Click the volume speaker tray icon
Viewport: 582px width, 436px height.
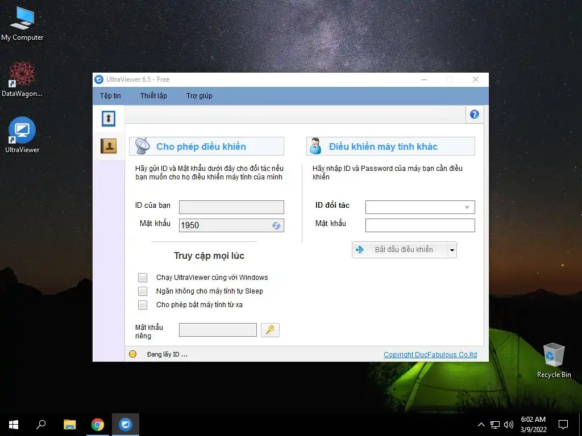(509, 425)
